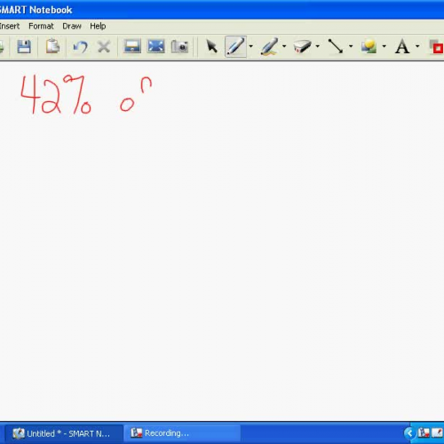Select the Shapes tool
Image resolution: width=444 pixels, height=444 pixels.
point(369,46)
